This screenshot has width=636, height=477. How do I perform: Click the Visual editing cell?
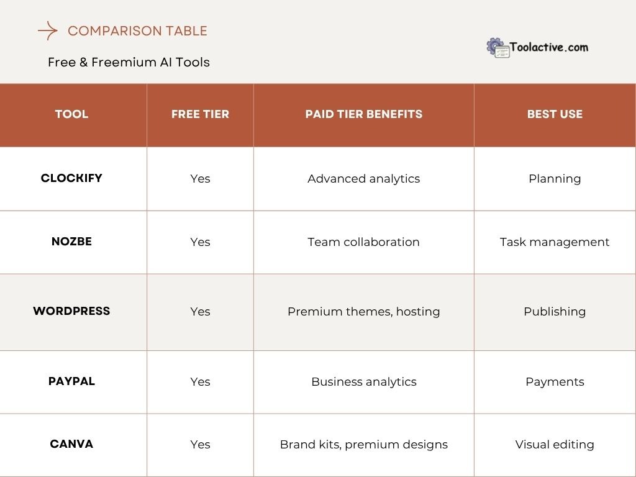[555, 445]
